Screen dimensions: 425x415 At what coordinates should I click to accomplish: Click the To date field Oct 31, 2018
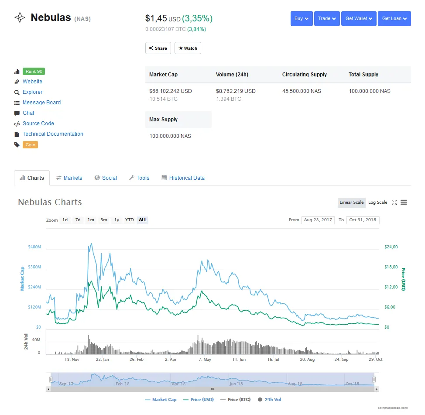coord(363,220)
